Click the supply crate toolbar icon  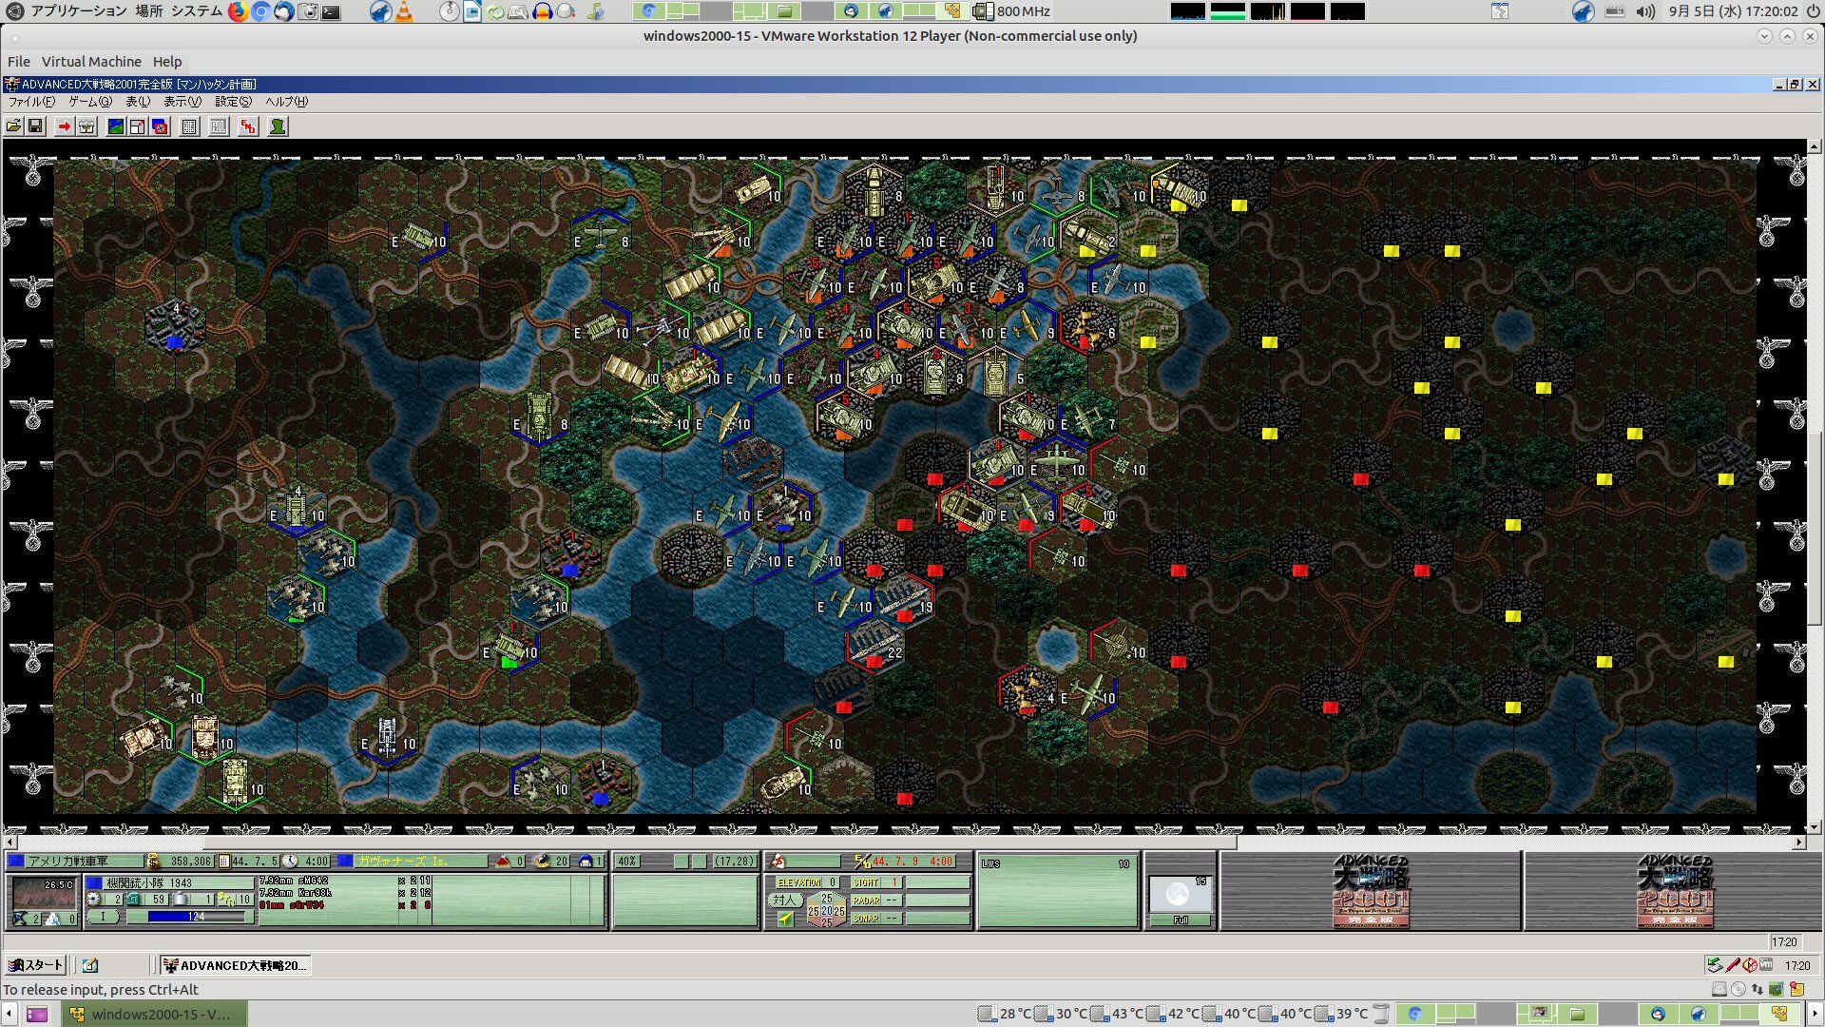pyautogui.click(x=86, y=126)
